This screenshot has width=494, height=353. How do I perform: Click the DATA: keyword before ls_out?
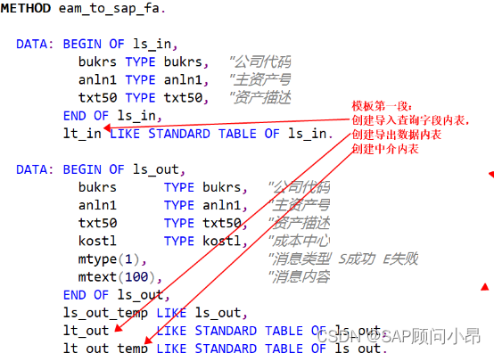(35, 169)
